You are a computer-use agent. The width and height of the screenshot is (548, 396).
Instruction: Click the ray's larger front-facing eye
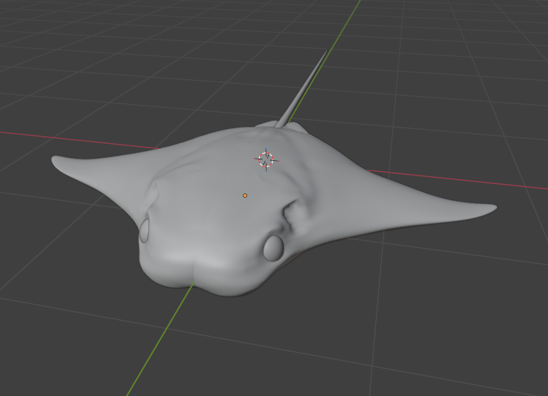[x=273, y=249]
